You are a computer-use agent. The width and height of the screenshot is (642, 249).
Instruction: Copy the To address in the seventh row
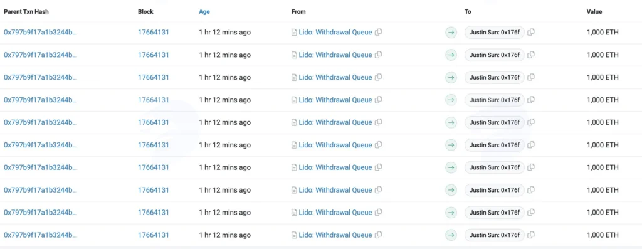click(530, 167)
